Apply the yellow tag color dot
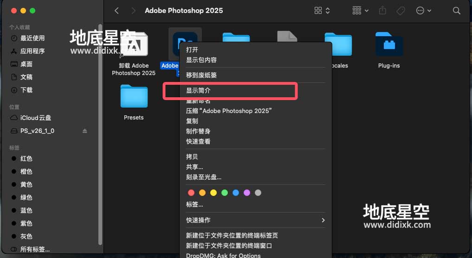 click(213, 193)
